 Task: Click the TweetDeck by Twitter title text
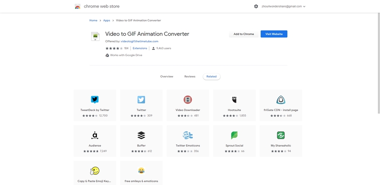point(95,110)
